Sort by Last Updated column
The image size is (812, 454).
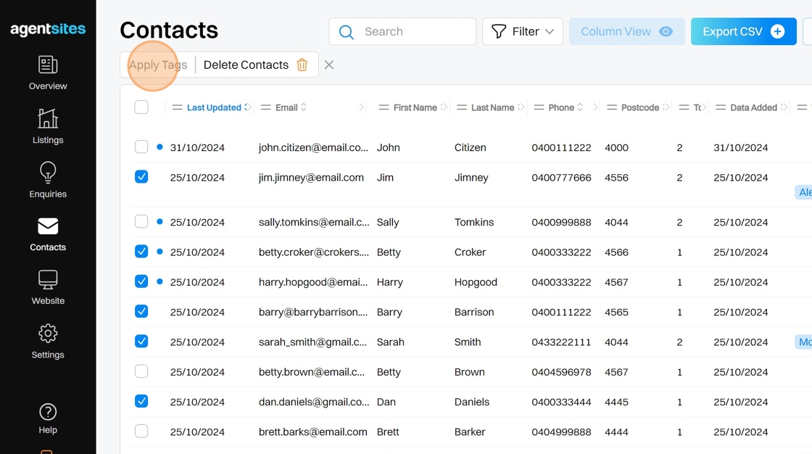pyautogui.click(x=214, y=107)
